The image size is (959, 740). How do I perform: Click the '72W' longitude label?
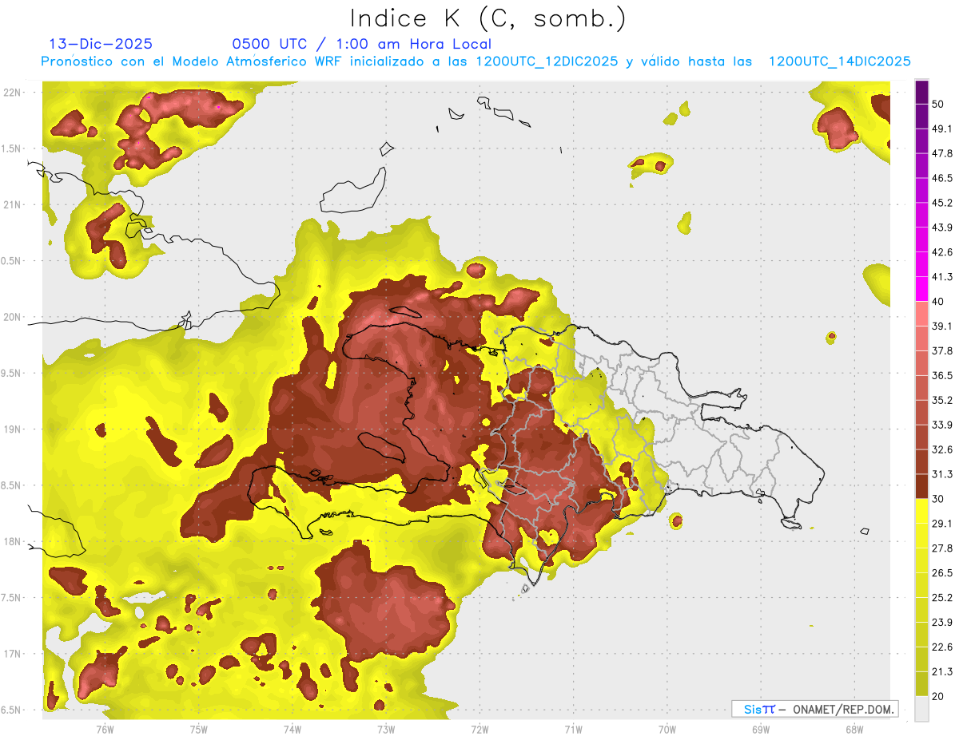(x=479, y=728)
